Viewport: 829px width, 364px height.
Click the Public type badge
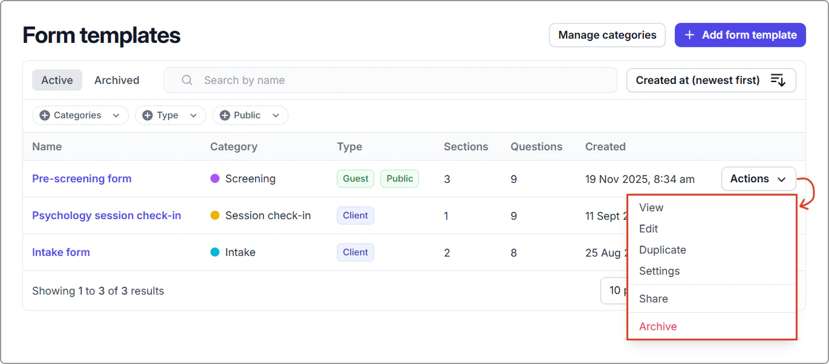click(400, 179)
